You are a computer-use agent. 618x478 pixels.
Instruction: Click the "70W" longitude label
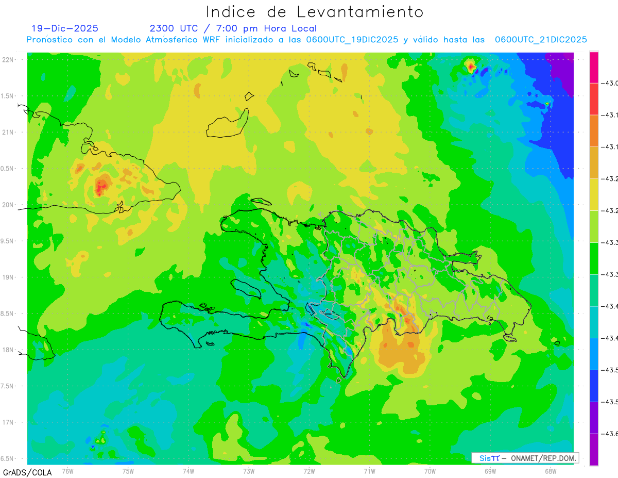(430, 471)
